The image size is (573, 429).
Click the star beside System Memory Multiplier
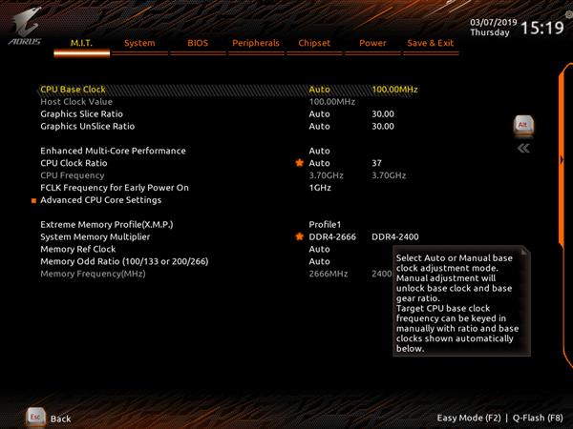point(299,236)
